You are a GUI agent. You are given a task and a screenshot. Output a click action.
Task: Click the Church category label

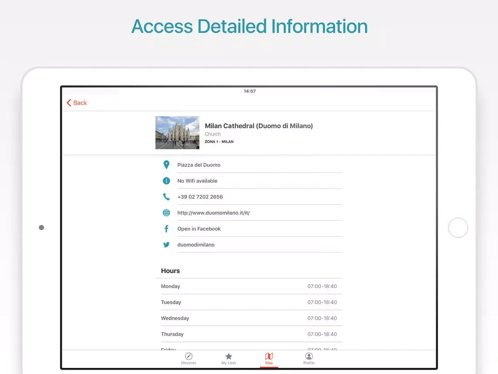213,134
